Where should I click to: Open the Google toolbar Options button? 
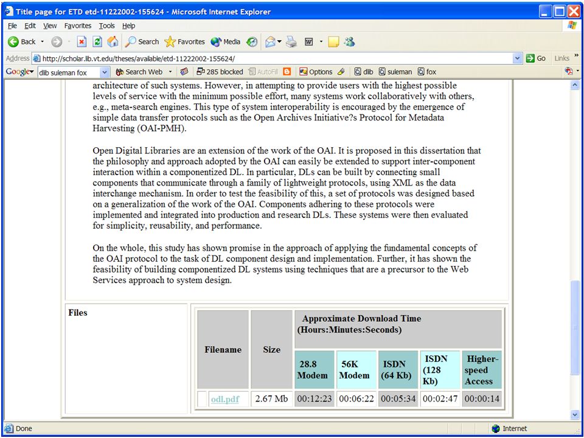(x=316, y=72)
